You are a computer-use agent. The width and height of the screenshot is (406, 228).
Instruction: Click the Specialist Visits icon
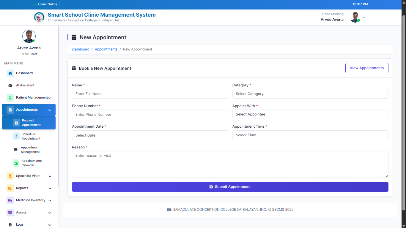tap(10, 176)
